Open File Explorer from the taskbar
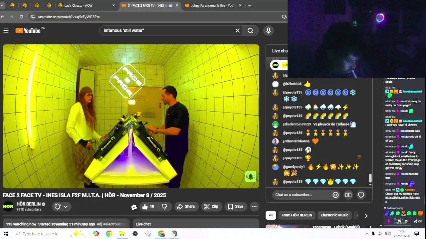 122,234
